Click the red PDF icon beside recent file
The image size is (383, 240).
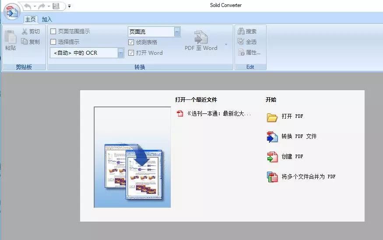tap(180, 113)
